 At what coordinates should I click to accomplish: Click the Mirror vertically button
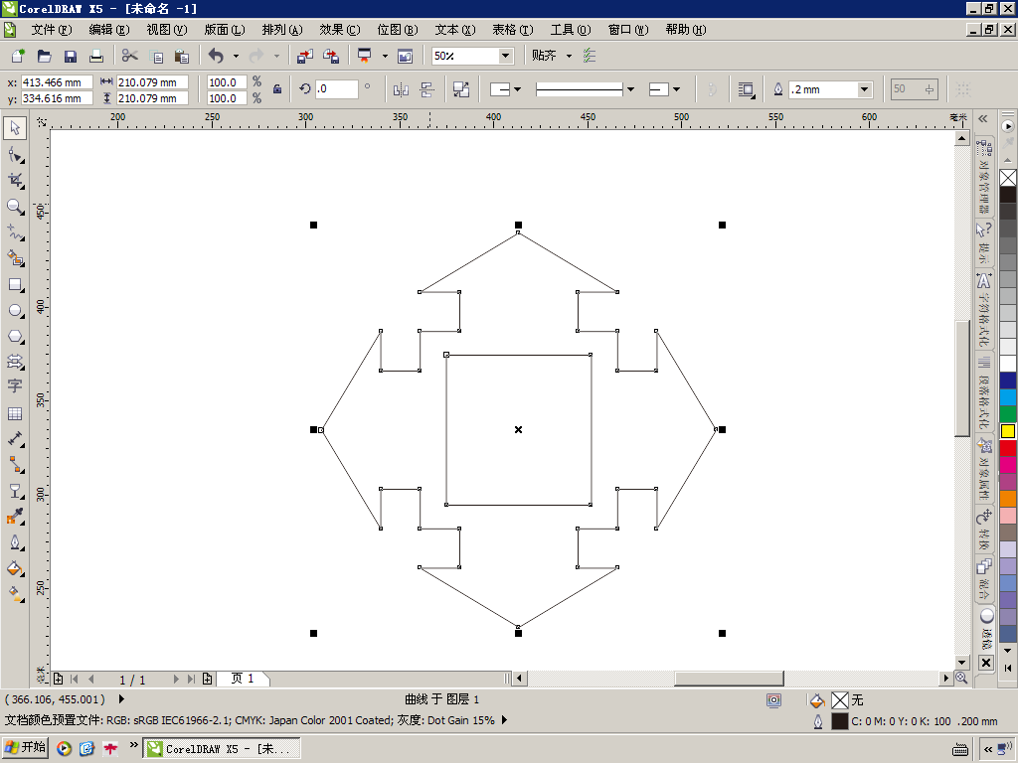click(x=426, y=89)
